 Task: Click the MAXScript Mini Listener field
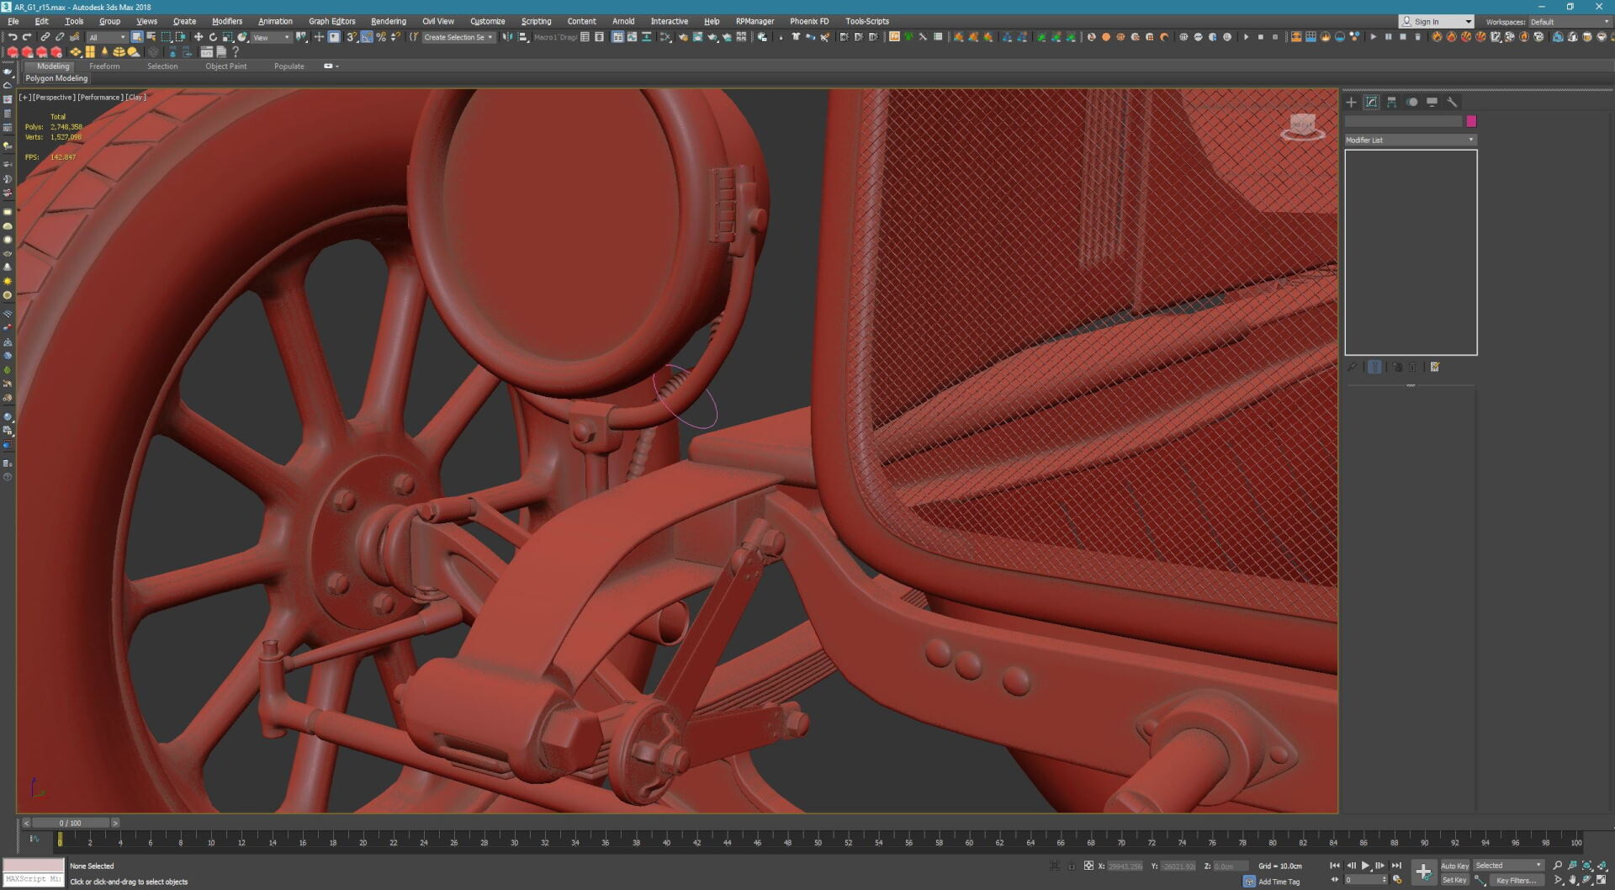[x=34, y=879]
